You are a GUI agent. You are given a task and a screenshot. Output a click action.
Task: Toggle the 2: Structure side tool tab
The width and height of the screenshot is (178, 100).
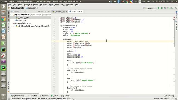pos(8,29)
